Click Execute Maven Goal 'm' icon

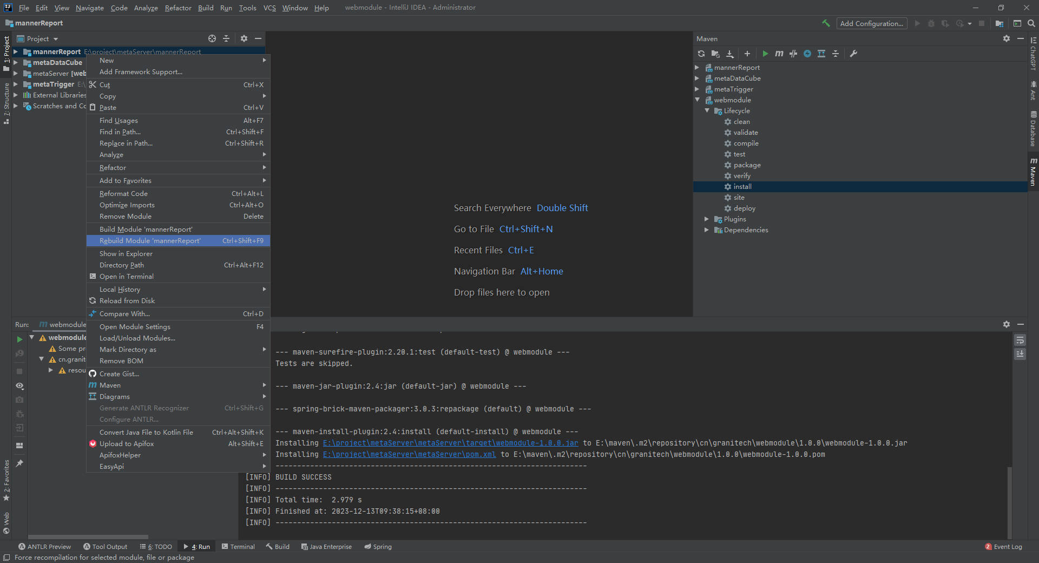tap(779, 54)
